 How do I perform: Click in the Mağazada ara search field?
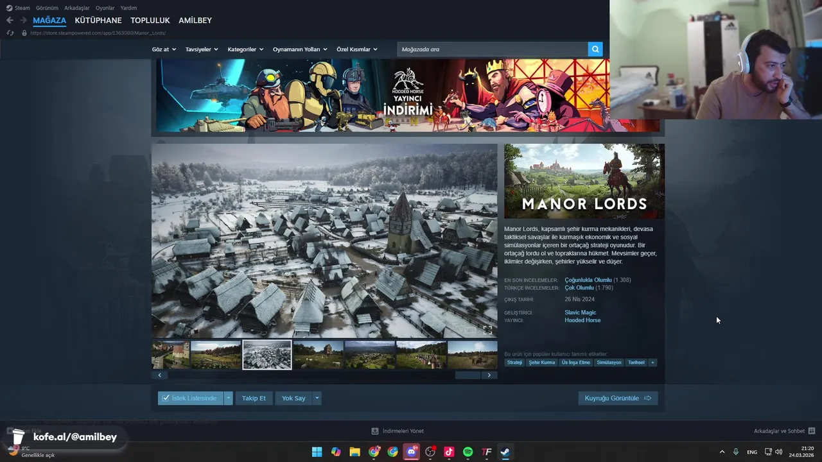493,49
